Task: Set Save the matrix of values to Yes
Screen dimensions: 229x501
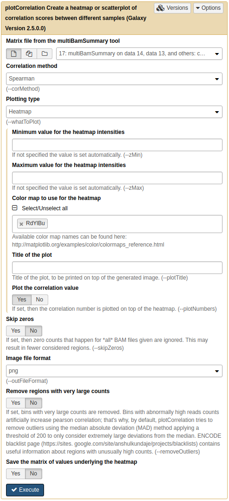Action: tap(16, 474)
